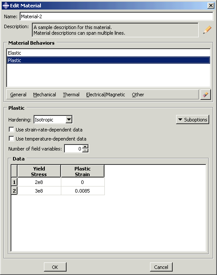Expand the Suboptions menu
This screenshot has height=275, width=217.
[193, 120]
